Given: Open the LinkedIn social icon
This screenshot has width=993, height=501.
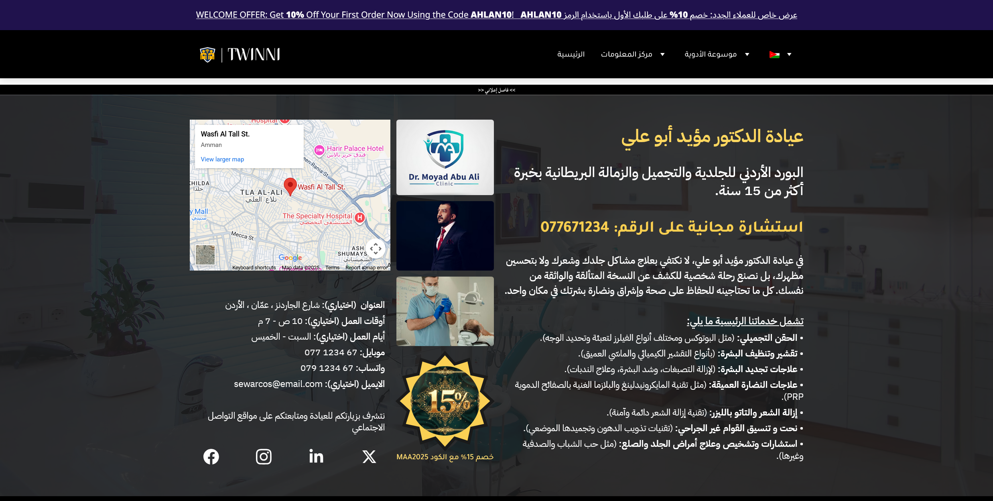Looking at the screenshot, I should point(316,456).
